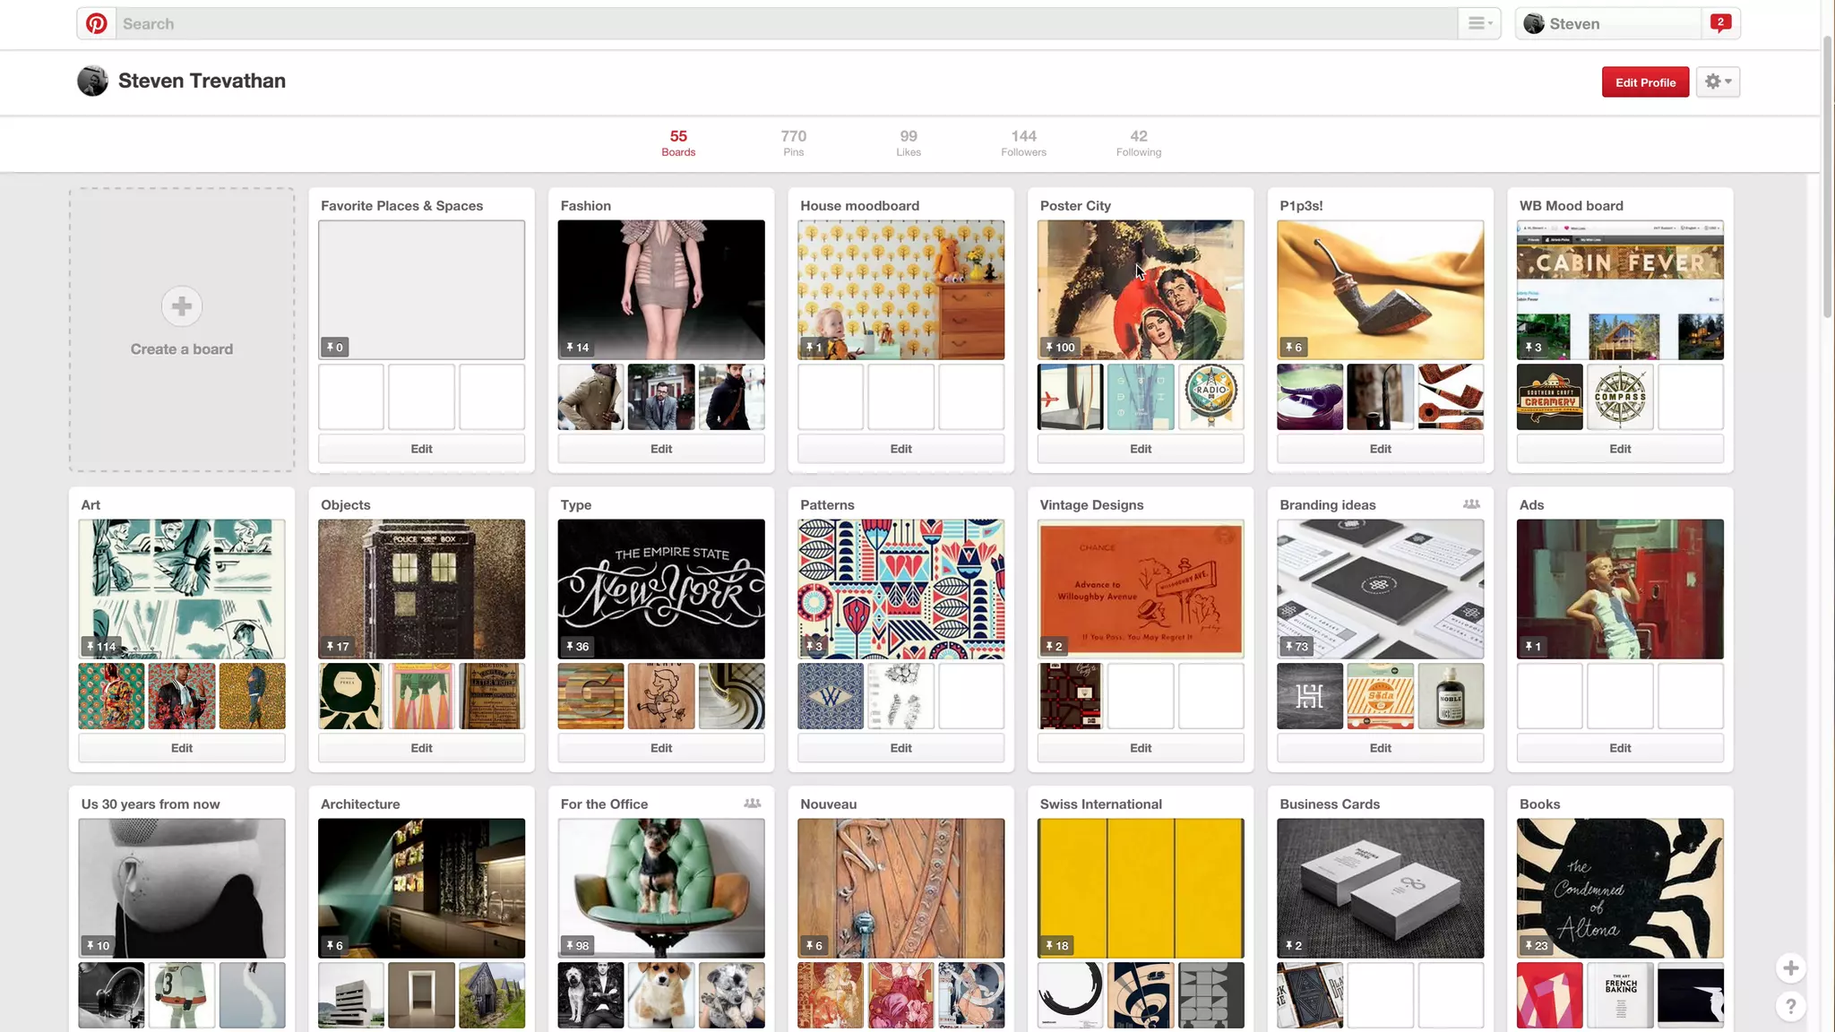Open the categories menu dropdown

[1479, 24]
